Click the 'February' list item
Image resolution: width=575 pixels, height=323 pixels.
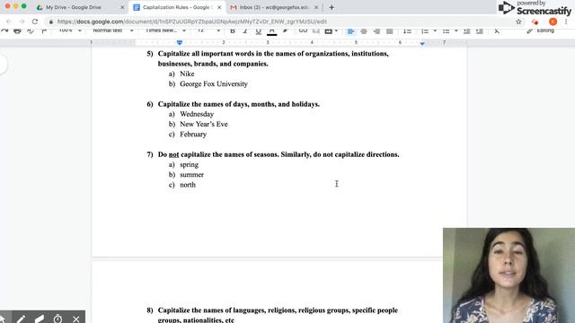click(193, 135)
